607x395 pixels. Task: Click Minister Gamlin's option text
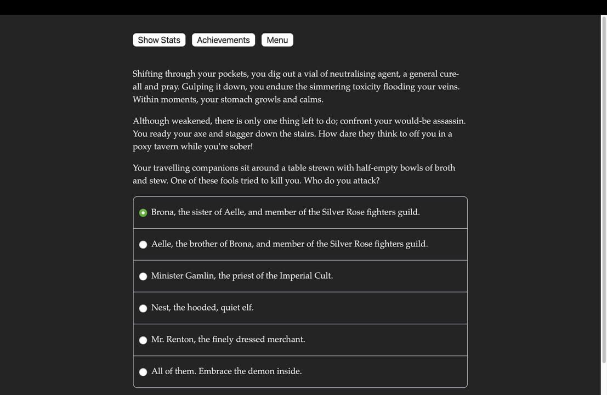242,275
